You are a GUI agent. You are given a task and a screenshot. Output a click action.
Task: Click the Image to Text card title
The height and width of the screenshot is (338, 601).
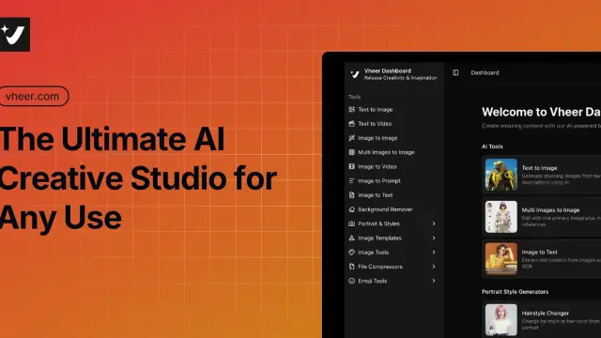tap(539, 253)
